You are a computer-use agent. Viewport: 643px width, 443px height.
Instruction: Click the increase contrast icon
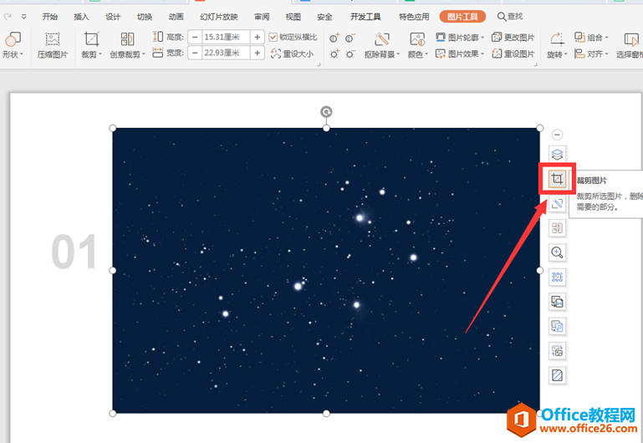pos(334,38)
